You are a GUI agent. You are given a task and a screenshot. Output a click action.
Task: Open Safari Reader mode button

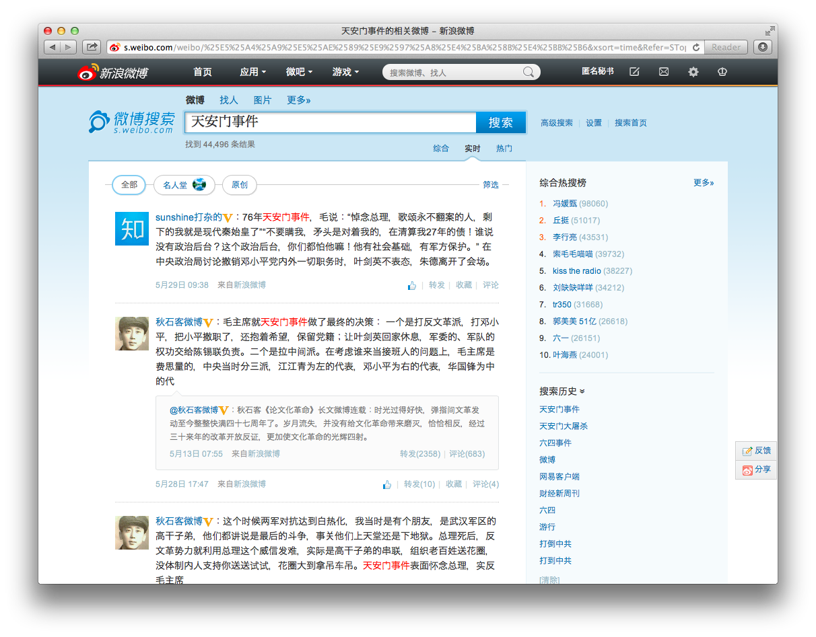point(726,47)
